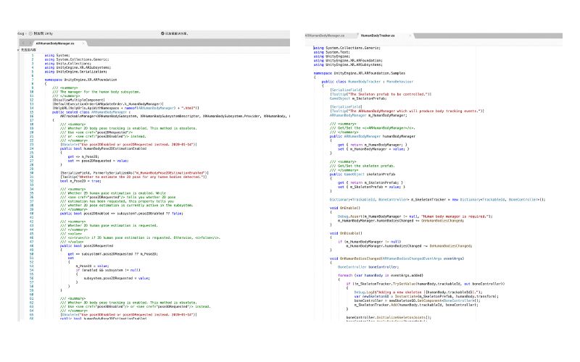Click 'foreach (var humanBody in eventArgs.added)' line

381,275
